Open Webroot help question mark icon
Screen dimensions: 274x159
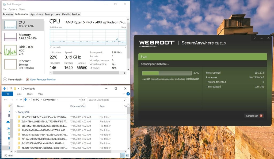pos(254,38)
